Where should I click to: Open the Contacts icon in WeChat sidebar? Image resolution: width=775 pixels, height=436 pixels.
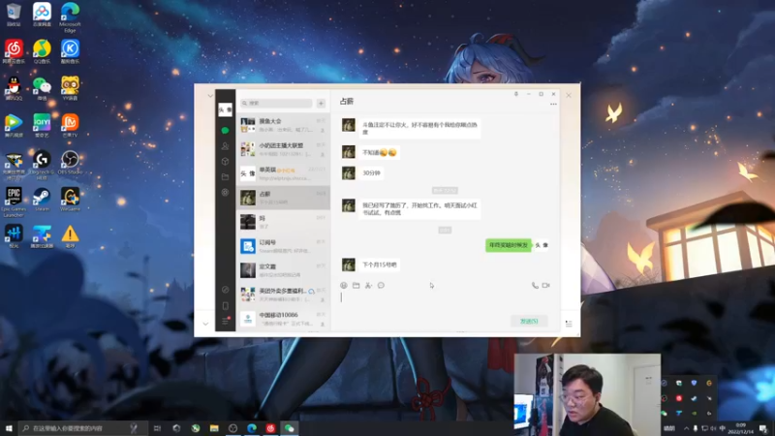pos(225,146)
